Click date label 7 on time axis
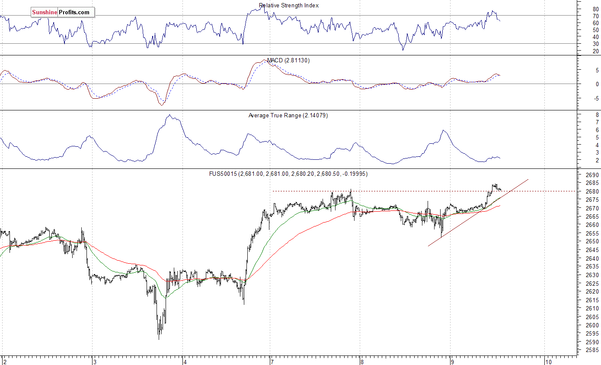The image size is (601, 365). pos(272,362)
